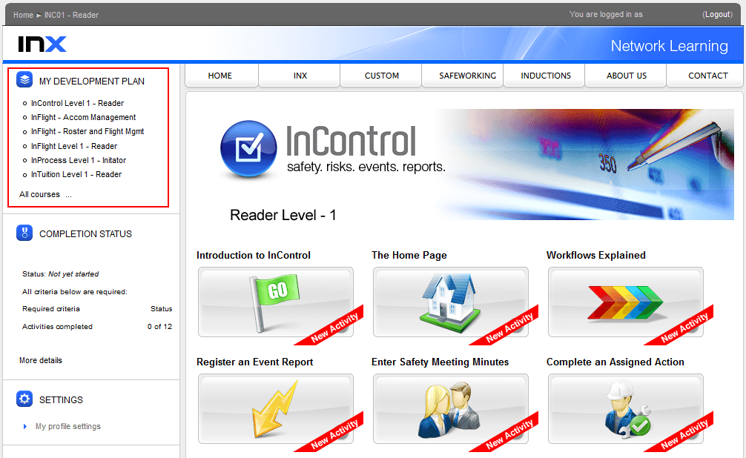Open the Complete an Assigned Action worker activity
Viewport: 746px width, 458px height.
(626, 408)
